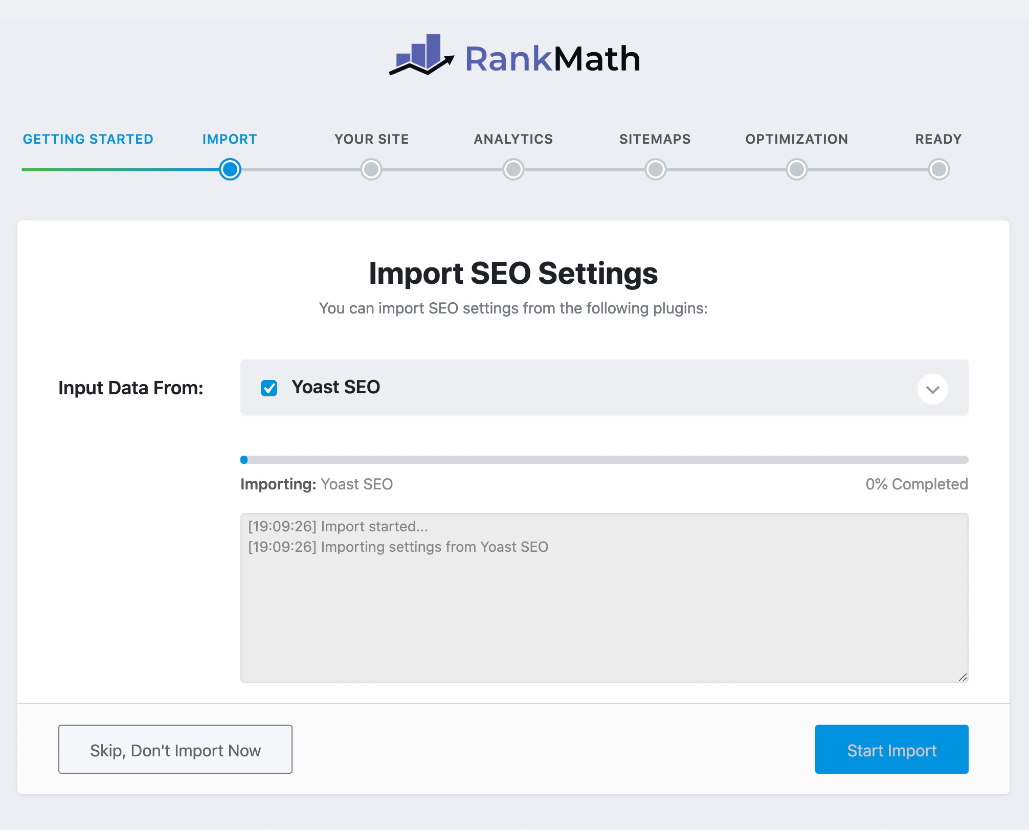Select the Import step label
Image resolution: width=1029 pixels, height=830 pixels.
click(230, 139)
